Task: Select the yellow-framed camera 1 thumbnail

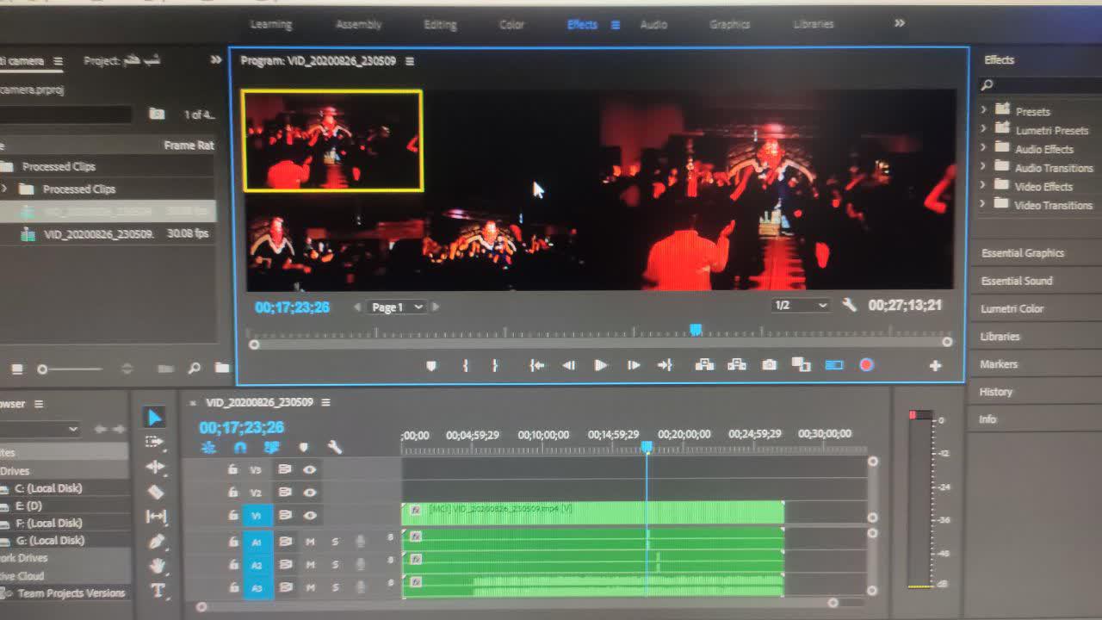Action: tap(332, 140)
